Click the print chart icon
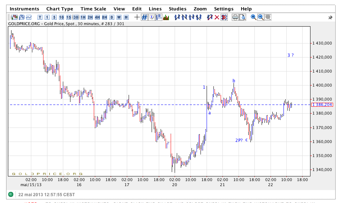The width and height of the screenshot is (341, 203). [x=235, y=17]
